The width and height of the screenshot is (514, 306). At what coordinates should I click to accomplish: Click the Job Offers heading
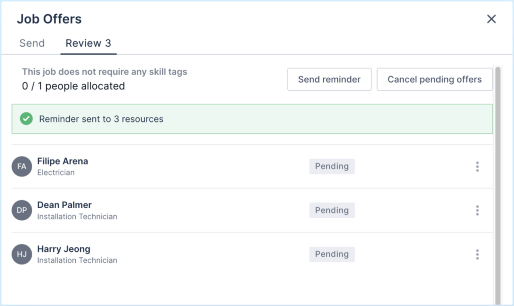(49, 19)
